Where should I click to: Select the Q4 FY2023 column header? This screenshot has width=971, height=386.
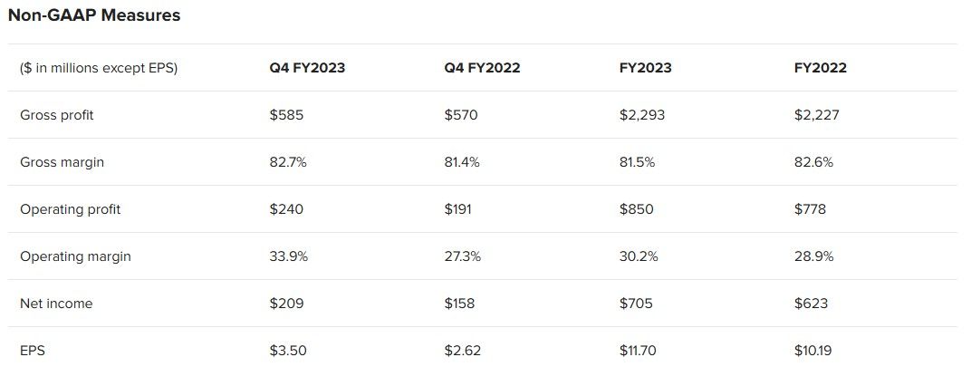click(x=307, y=68)
